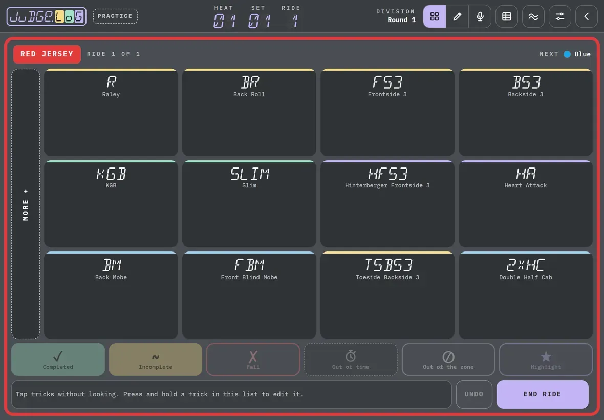Click the Division Round 1 label
The image size is (604, 420).
click(396, 16)
